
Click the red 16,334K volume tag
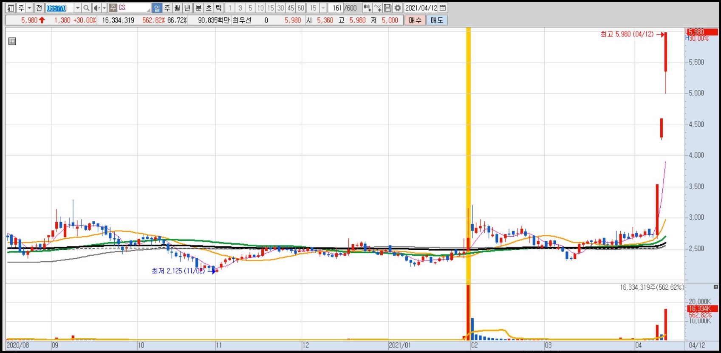[x=702, y=309]
